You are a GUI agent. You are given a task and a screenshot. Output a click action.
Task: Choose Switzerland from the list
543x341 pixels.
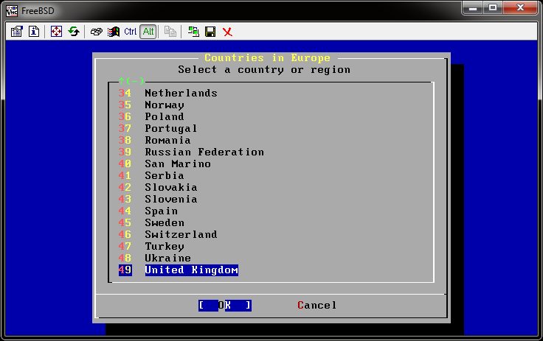pyautogui.click(x=181, y=234)
